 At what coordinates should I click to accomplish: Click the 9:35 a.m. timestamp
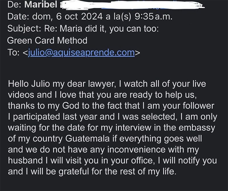point(154,17)
